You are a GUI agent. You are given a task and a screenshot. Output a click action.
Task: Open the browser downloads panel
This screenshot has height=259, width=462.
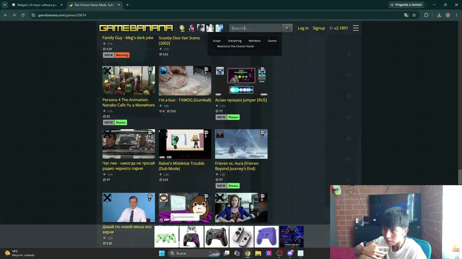pos(439,15)
